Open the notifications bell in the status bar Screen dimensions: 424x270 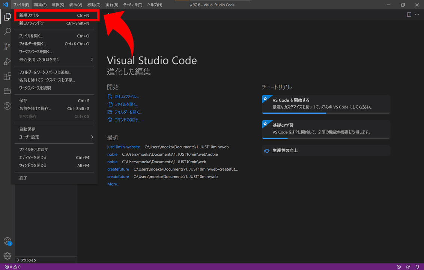point(417,267)
